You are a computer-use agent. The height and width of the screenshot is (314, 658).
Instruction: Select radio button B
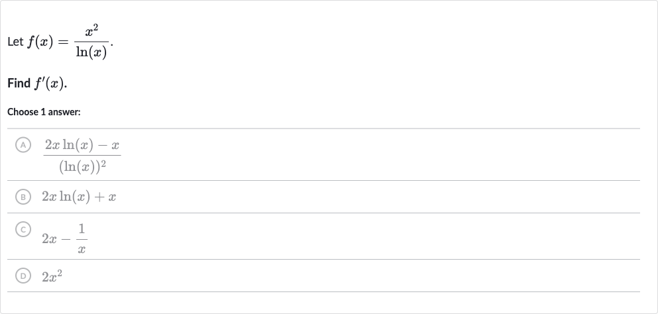[23, 197]
